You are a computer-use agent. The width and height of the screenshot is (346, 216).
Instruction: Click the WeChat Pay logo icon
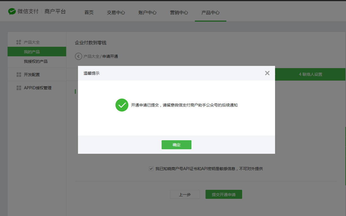12,12
